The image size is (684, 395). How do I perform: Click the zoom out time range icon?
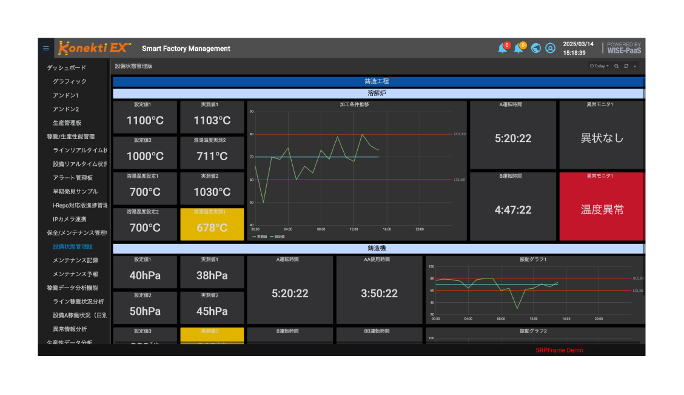click(616, 66)
